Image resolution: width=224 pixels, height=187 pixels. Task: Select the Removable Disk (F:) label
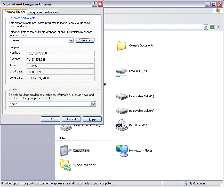pyautogui.click(x=141, y=96)
